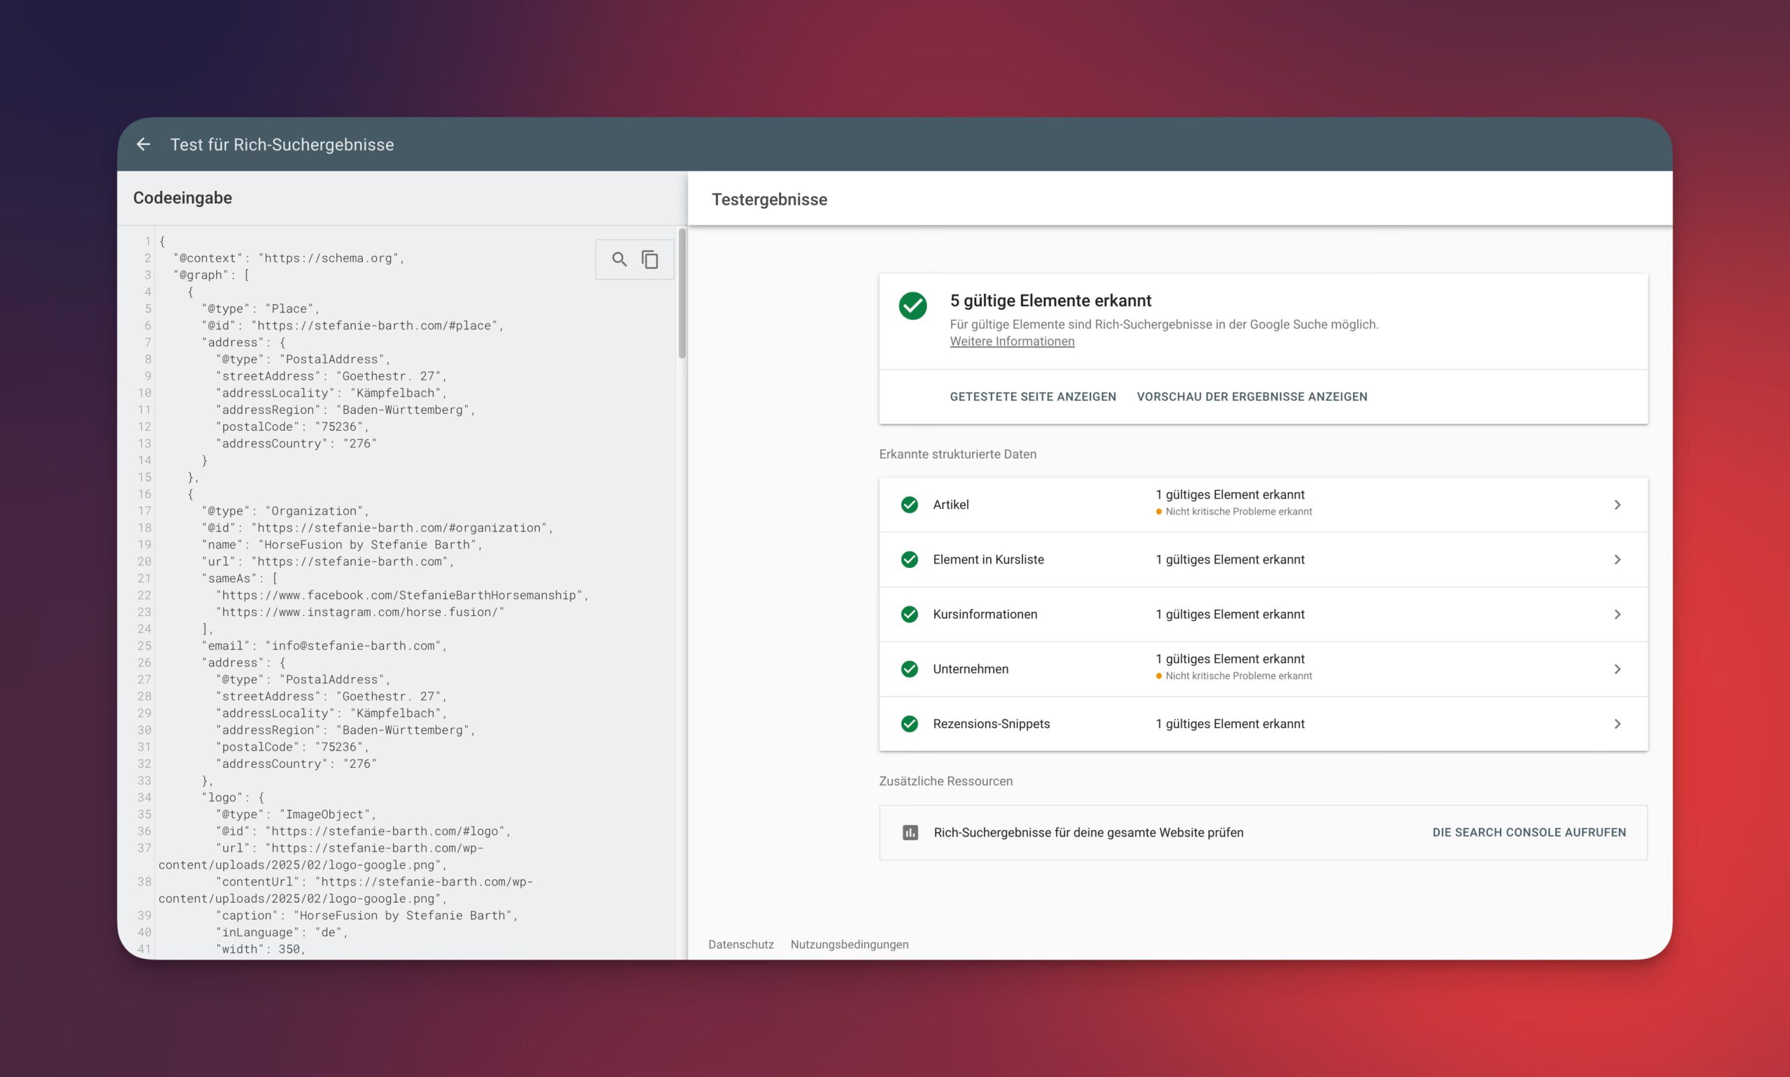Click the green checkmark beside Unternehmen
This screenshot has width=1790, height=1077.
[909, 669]
